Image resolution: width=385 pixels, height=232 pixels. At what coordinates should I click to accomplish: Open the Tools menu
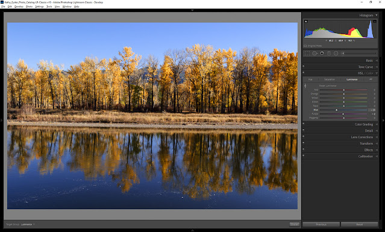49,7
